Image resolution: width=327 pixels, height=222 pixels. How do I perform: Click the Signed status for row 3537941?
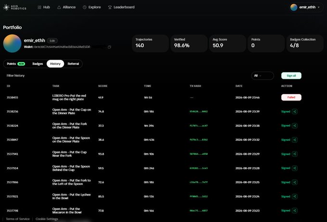286,154
